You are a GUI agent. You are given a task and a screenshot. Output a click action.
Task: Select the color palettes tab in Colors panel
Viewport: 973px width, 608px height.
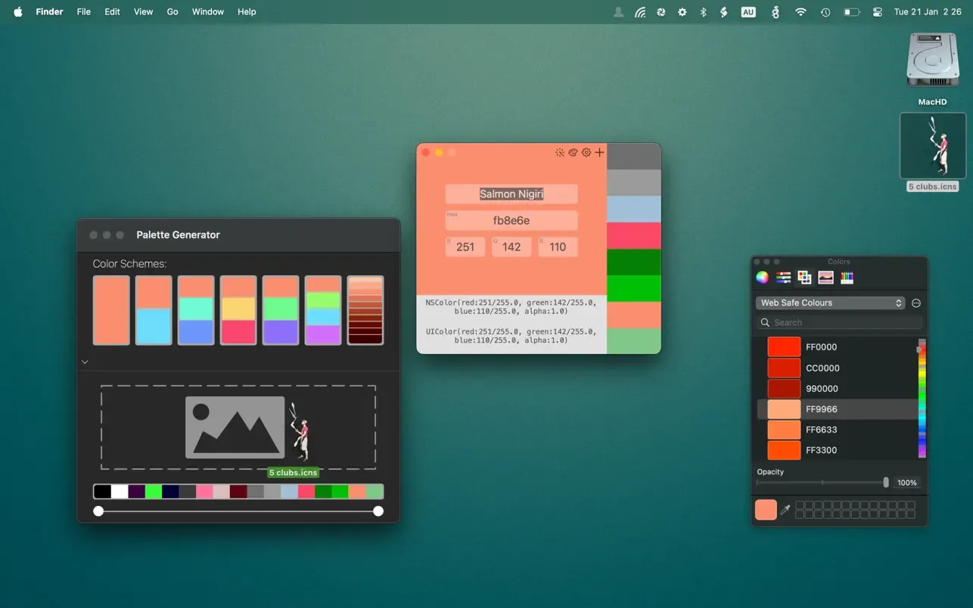click(x=804, y=278)
